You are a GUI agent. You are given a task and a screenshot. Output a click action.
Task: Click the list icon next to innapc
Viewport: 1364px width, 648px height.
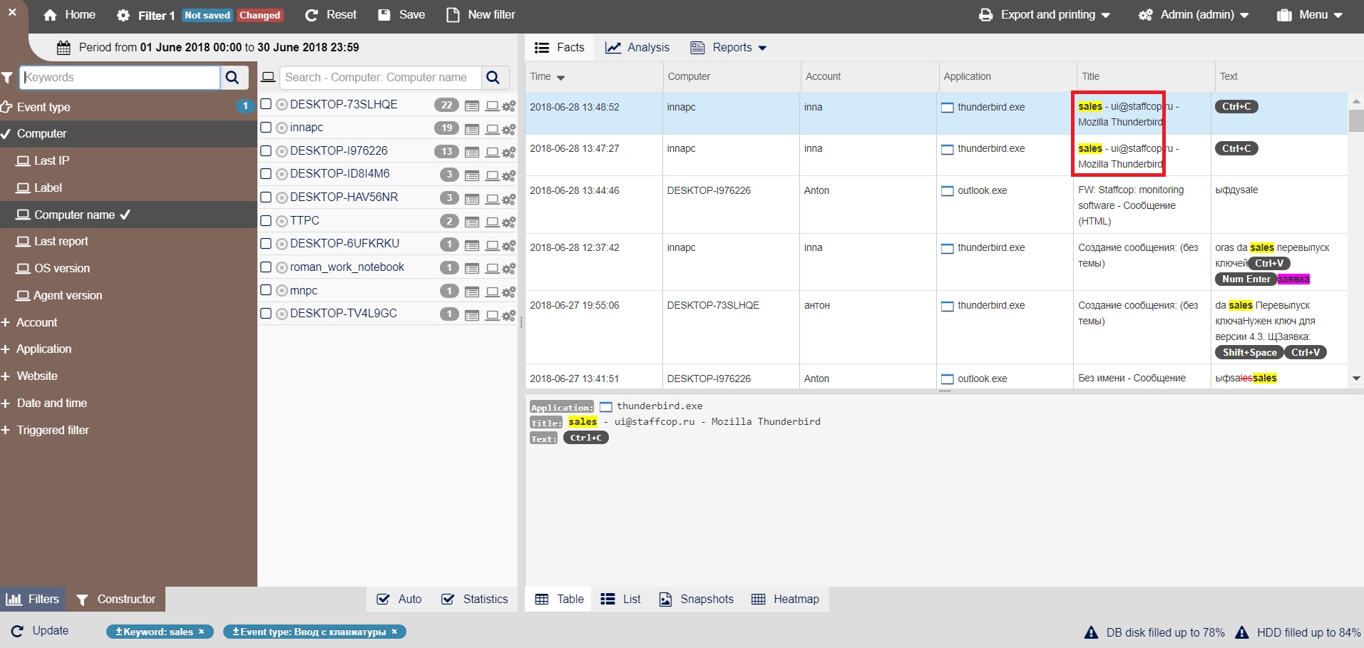pos(471,130)
